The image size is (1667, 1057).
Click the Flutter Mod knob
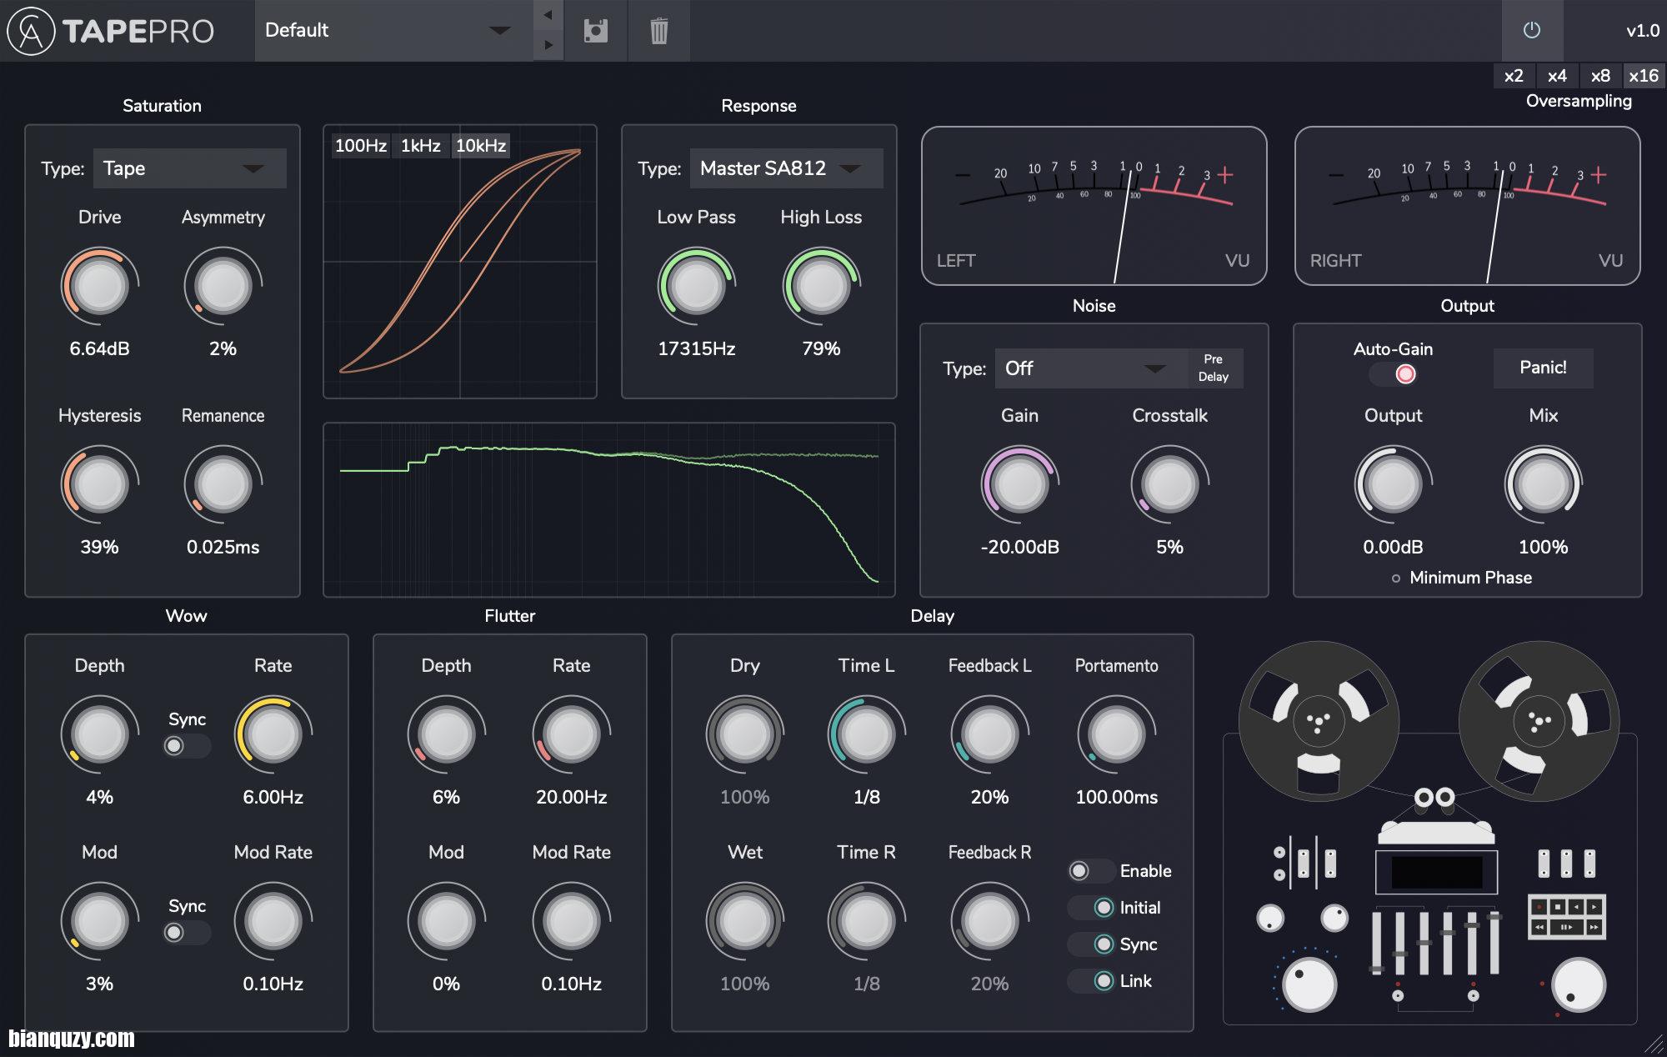coord(447,921)
